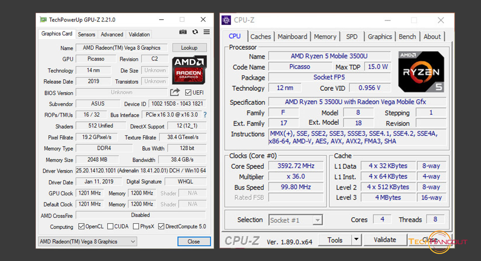Viewport: 481px width, 261px height.
Task: Click the Shaders 512 Unified value
Action: pyautogui.click(x=101, y=126)
